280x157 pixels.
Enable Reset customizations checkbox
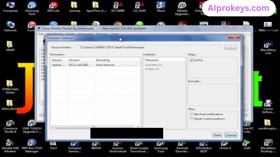192,119
